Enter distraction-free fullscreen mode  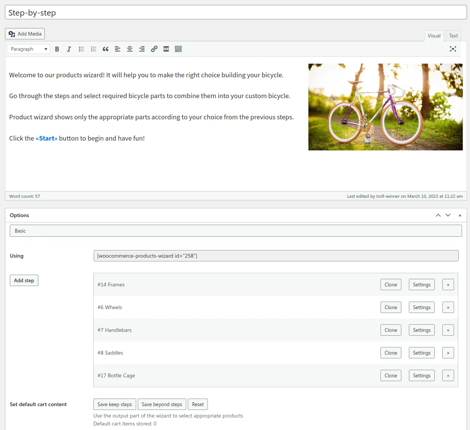click(x=453, y=49)
